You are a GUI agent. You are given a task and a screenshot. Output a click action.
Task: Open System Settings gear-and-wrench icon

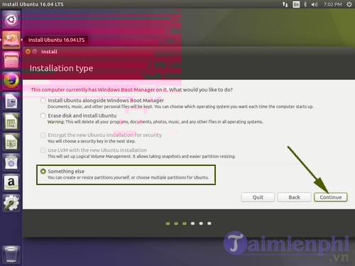tap(11, 203)
